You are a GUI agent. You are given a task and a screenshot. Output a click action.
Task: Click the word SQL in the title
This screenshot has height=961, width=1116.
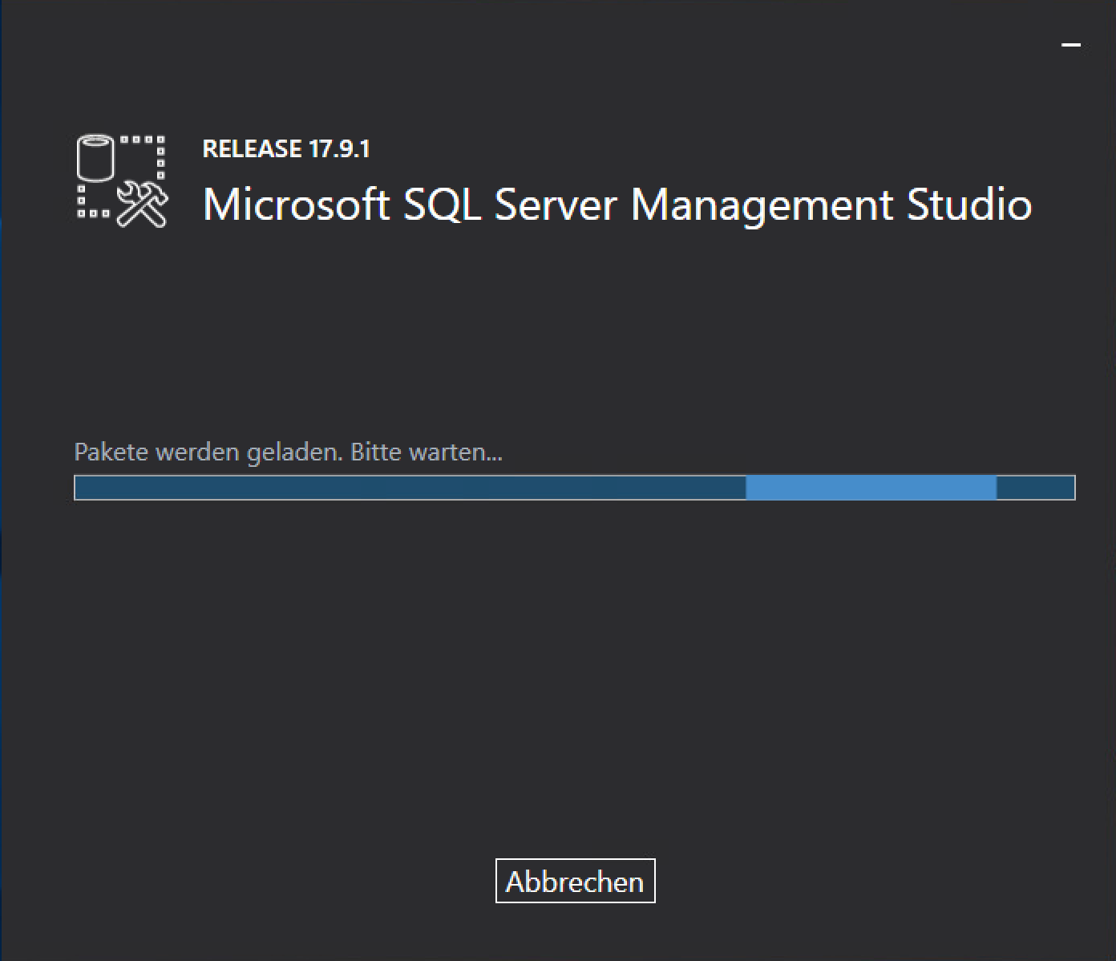[x=442, y=205]
